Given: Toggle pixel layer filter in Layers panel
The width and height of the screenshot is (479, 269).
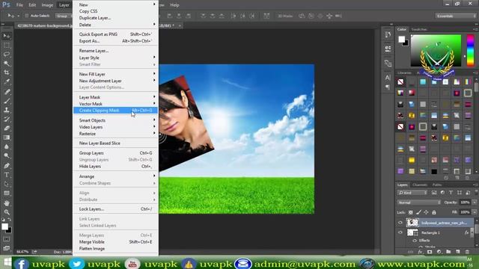Looking at the screenshot, I should (434, 193).
